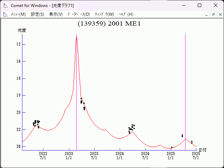Screen dimensions: 224x168
Task: Click the 日付 date axis label
Action: click(x=203, y=150)
